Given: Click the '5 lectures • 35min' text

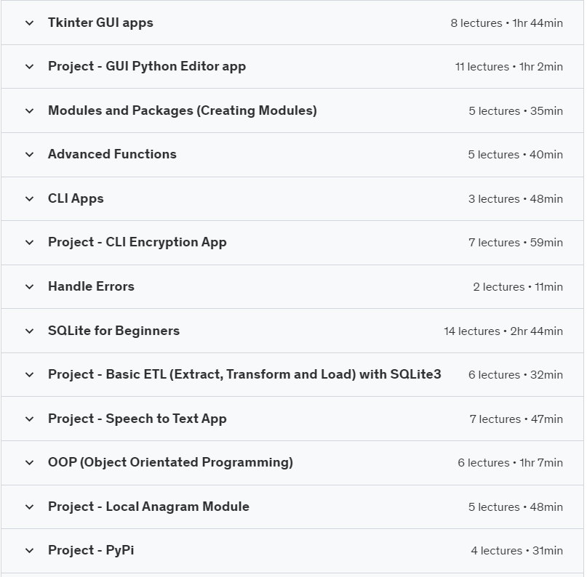Looking at the screenshot, I should tap(516, 111).
